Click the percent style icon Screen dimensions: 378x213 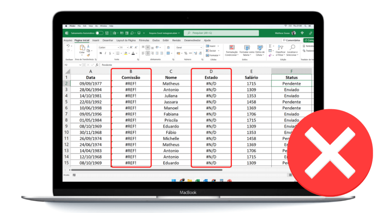pyautogui.click(x=186, y=53)
